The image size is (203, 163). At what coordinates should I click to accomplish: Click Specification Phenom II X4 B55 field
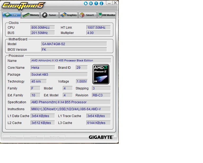click(71, 102)
